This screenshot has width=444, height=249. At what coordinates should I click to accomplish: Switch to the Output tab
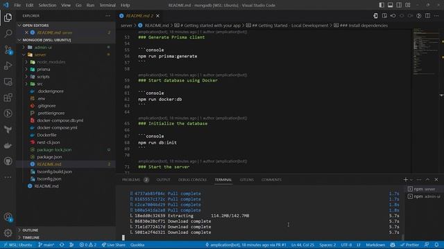pyautogui.click(x=164, y=180)
